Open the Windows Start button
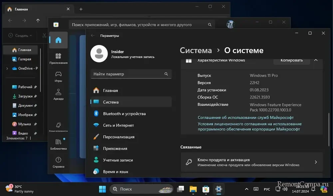Screen dimensions: 333x196 click(x=102, y=189)
